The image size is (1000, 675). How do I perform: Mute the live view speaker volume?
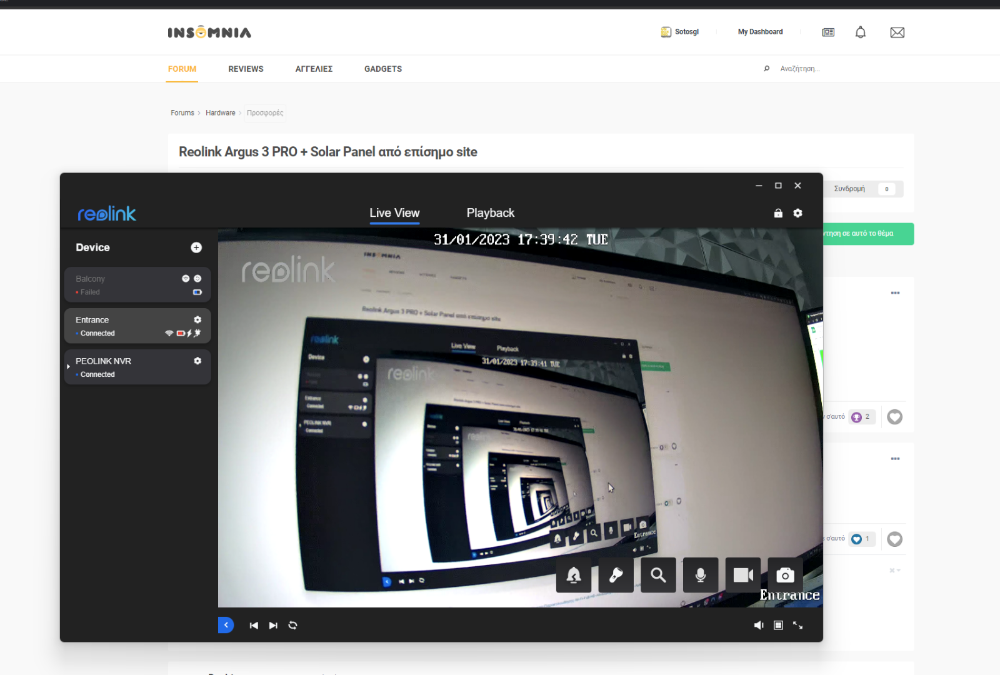759,625
